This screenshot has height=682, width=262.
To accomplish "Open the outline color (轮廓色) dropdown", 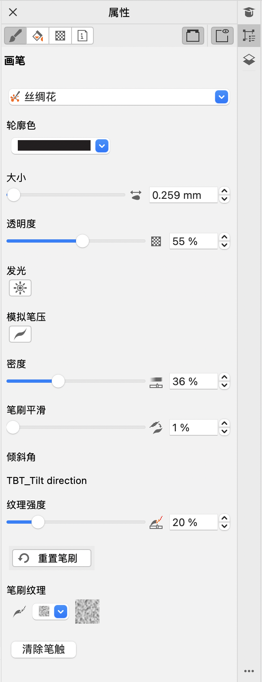I will coord(102,146).
